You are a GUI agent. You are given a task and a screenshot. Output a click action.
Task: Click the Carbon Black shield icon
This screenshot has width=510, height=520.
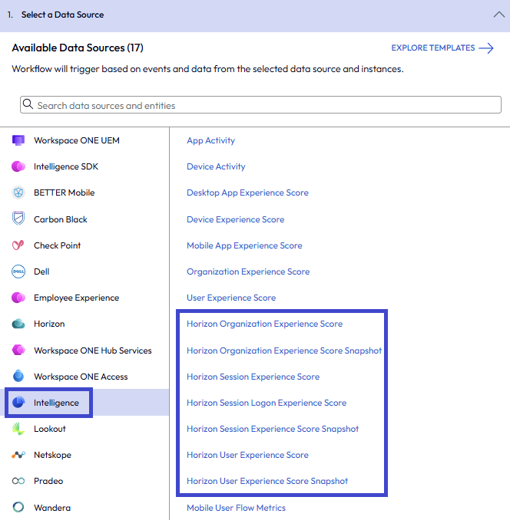pyautogui.click(x=18, y=219)
